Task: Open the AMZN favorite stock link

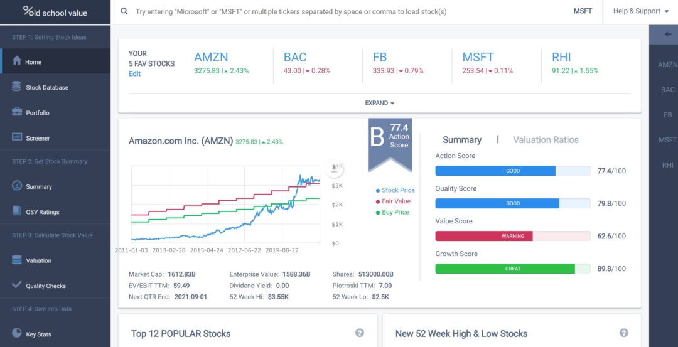Action: click(x=211, y=57)
